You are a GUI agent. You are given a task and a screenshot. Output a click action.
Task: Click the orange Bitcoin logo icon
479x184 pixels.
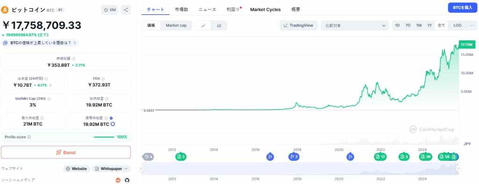pos(5,10)
